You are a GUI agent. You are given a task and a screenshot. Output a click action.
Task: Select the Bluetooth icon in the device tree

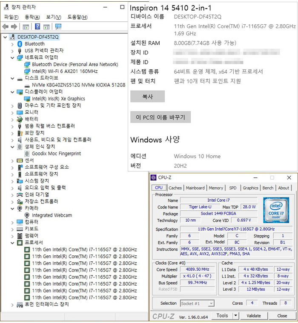(x=20, y=44)
